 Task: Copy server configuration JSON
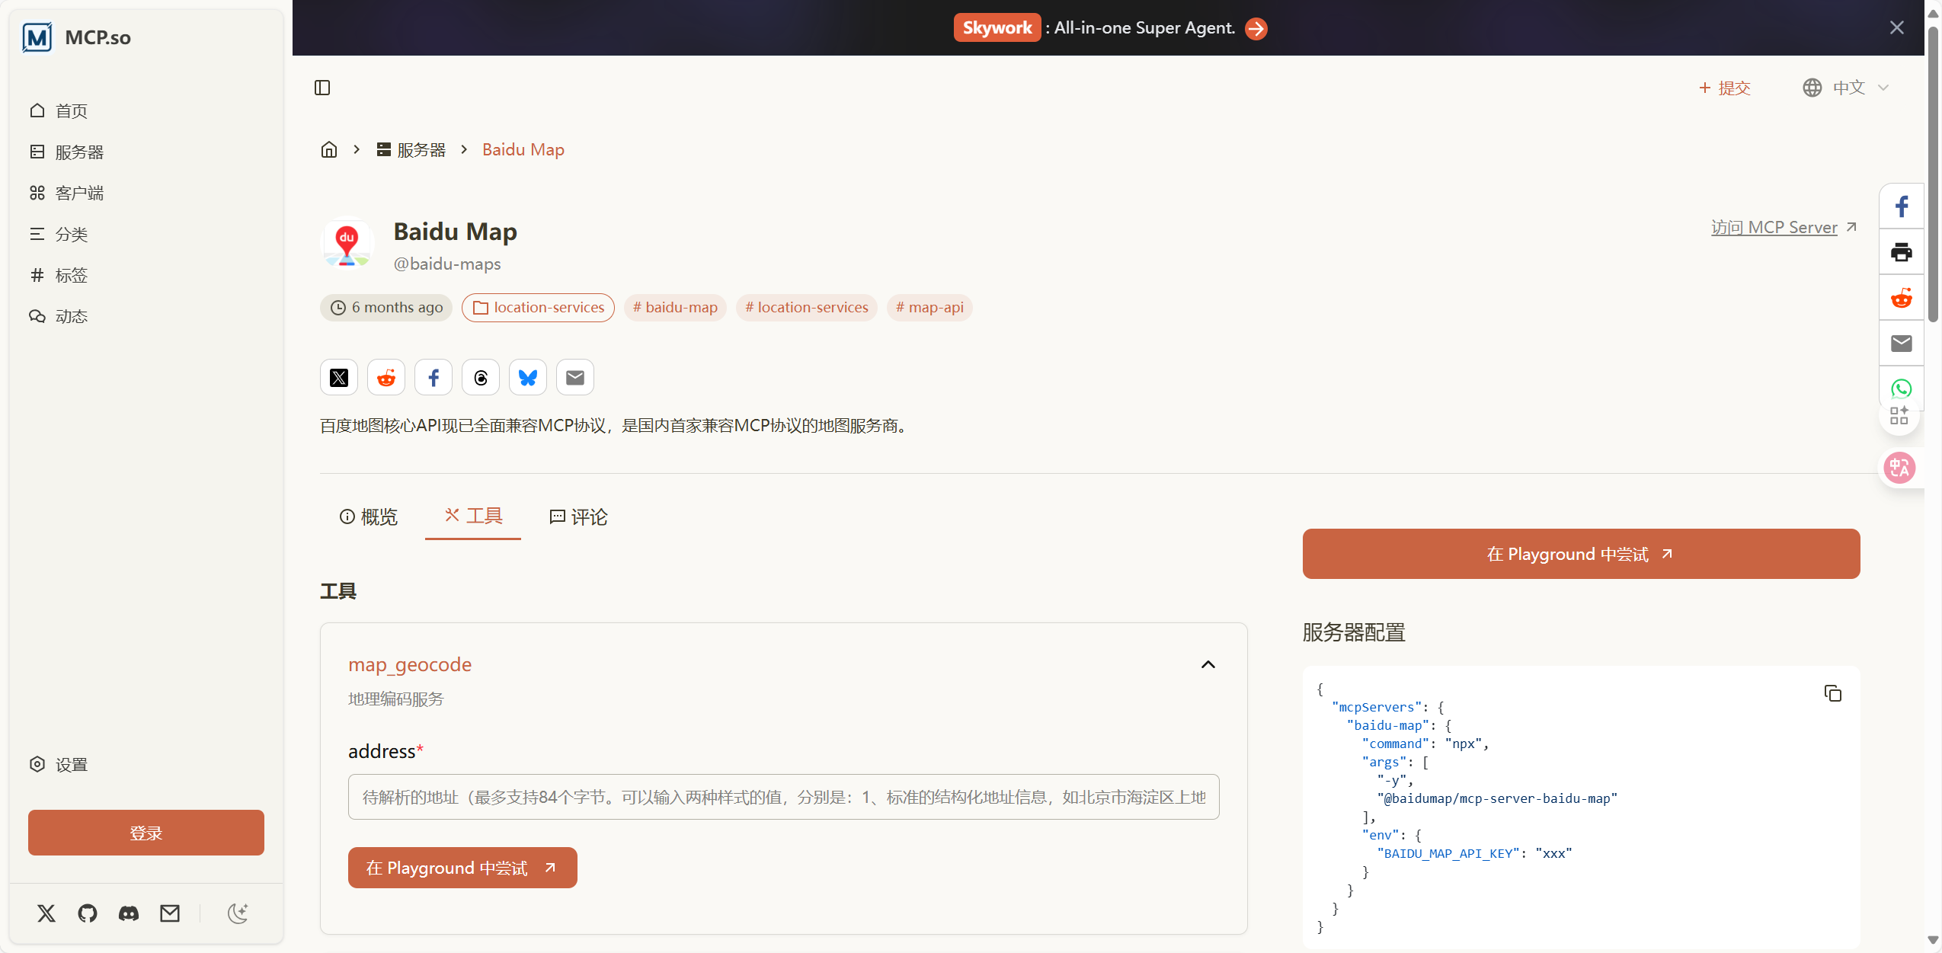pyautogui.click(x=1832, y=693)
